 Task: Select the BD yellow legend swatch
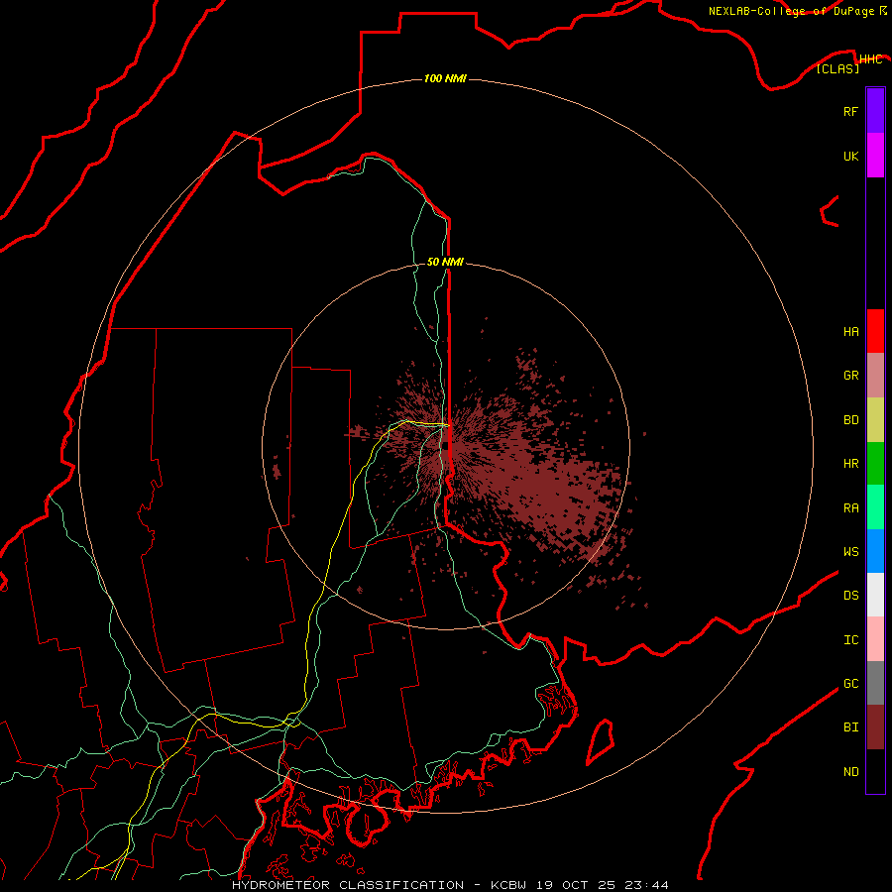[x=875, y=420]
